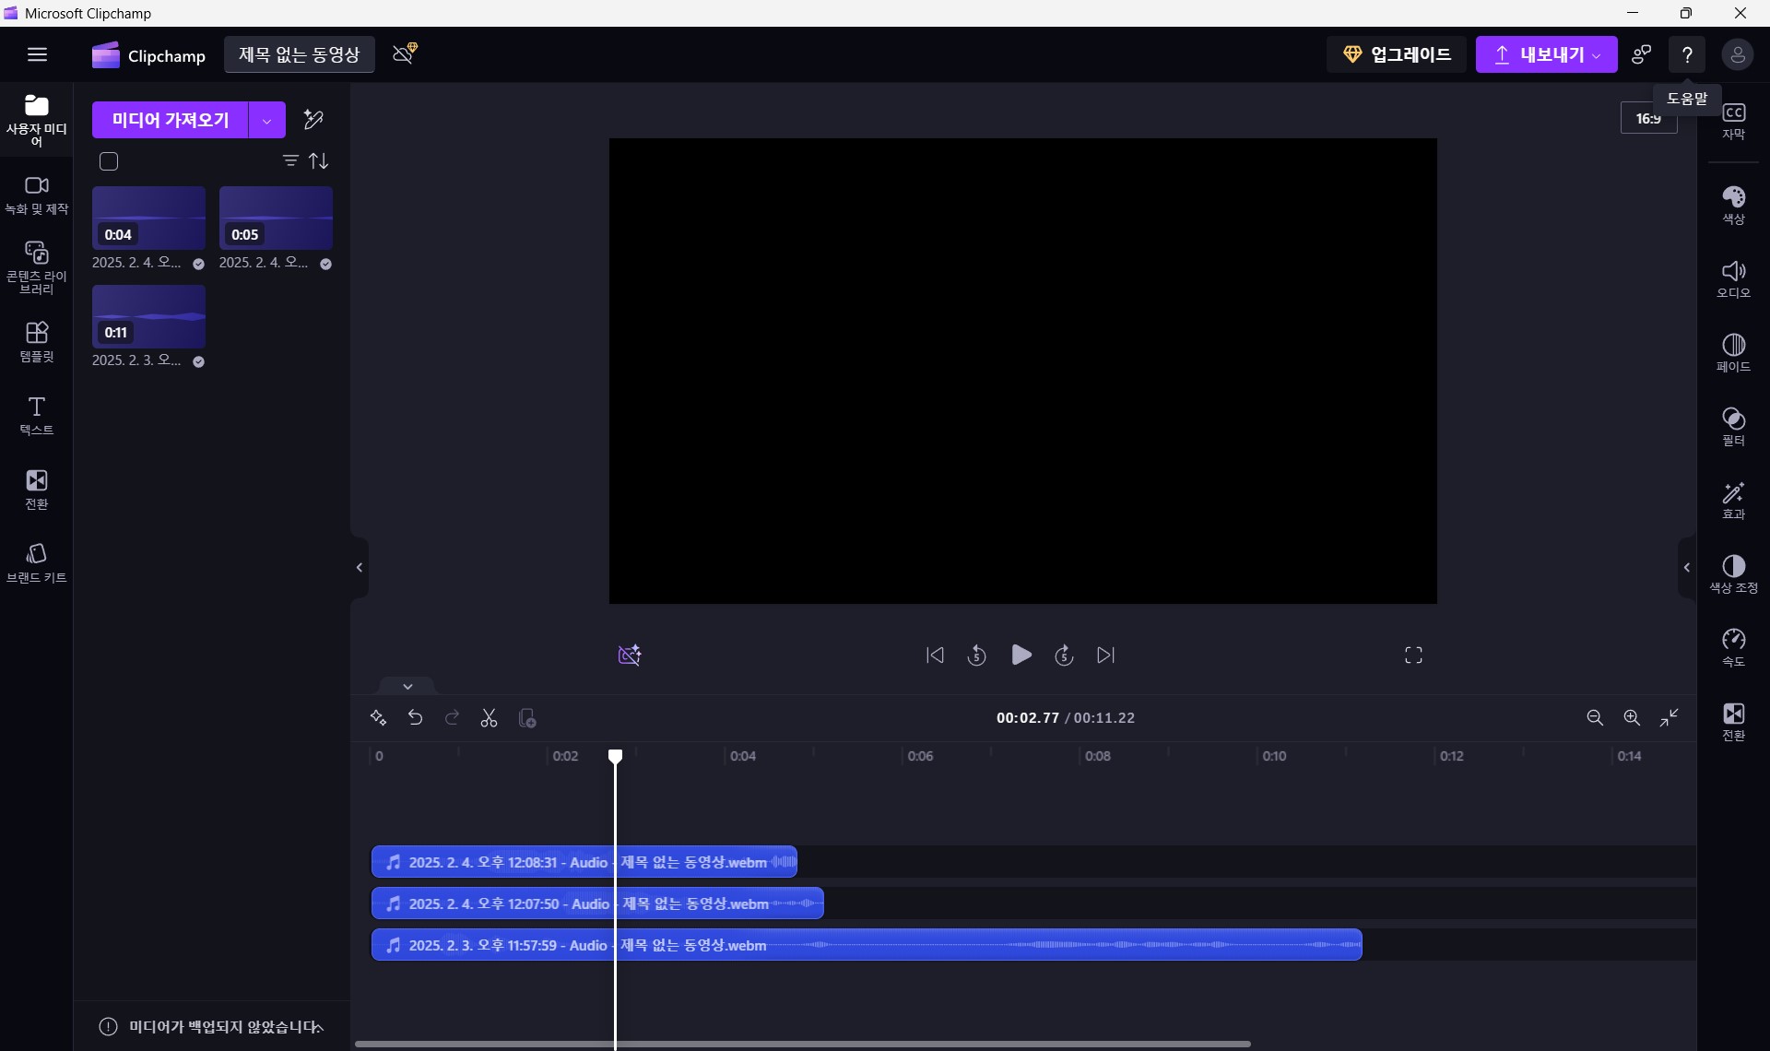Open the user account avatar
The image size is (1770, 1051).
click(1737, 55)
